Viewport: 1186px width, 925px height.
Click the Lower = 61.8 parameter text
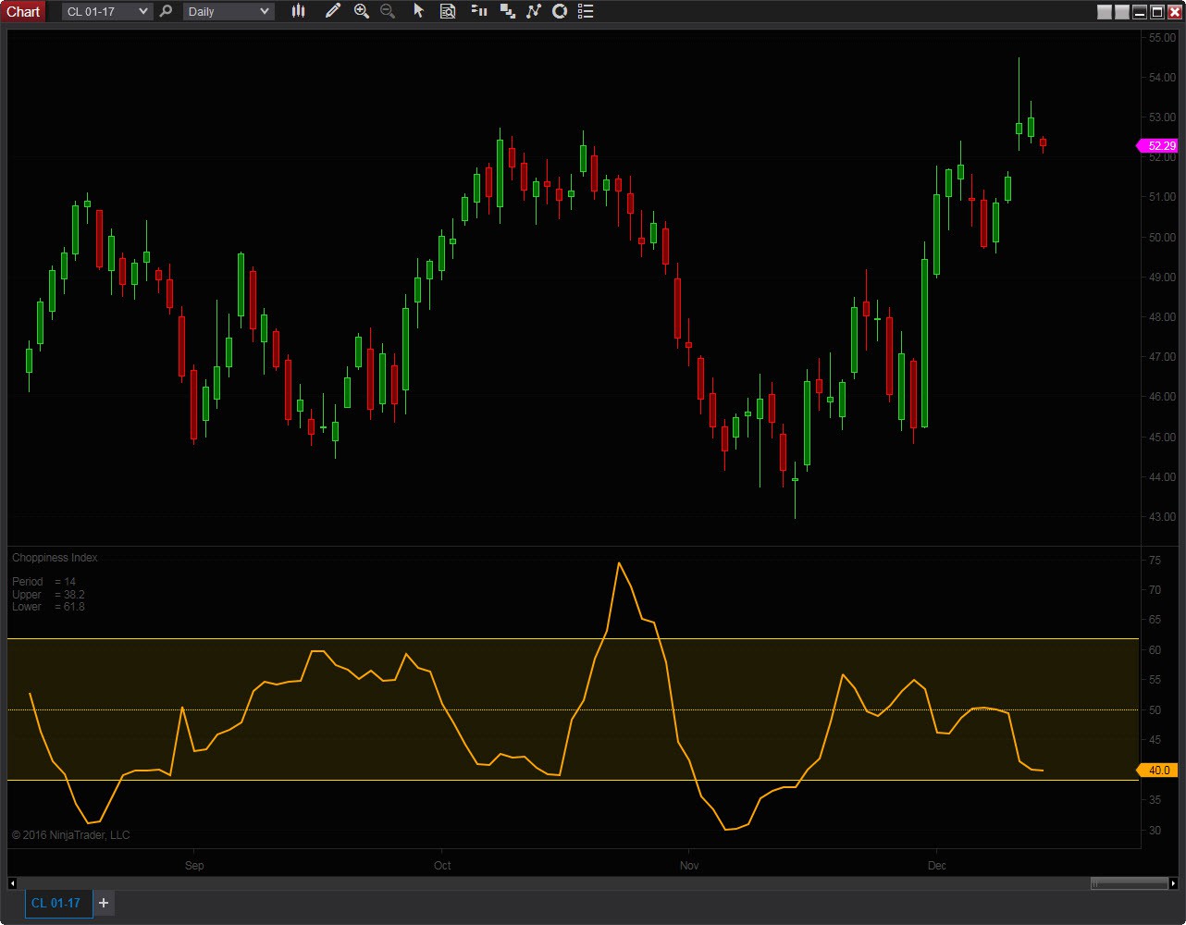pos(48,607)
